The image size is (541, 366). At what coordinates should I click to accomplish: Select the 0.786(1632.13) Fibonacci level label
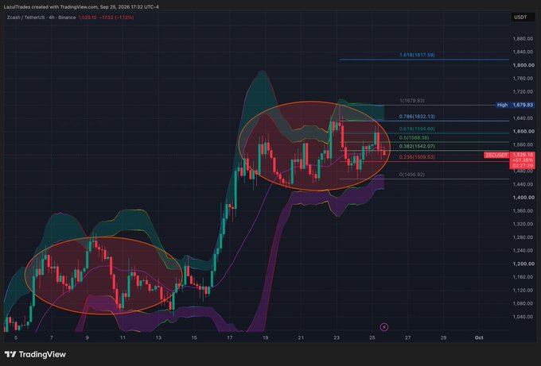[x=417, y=117]
